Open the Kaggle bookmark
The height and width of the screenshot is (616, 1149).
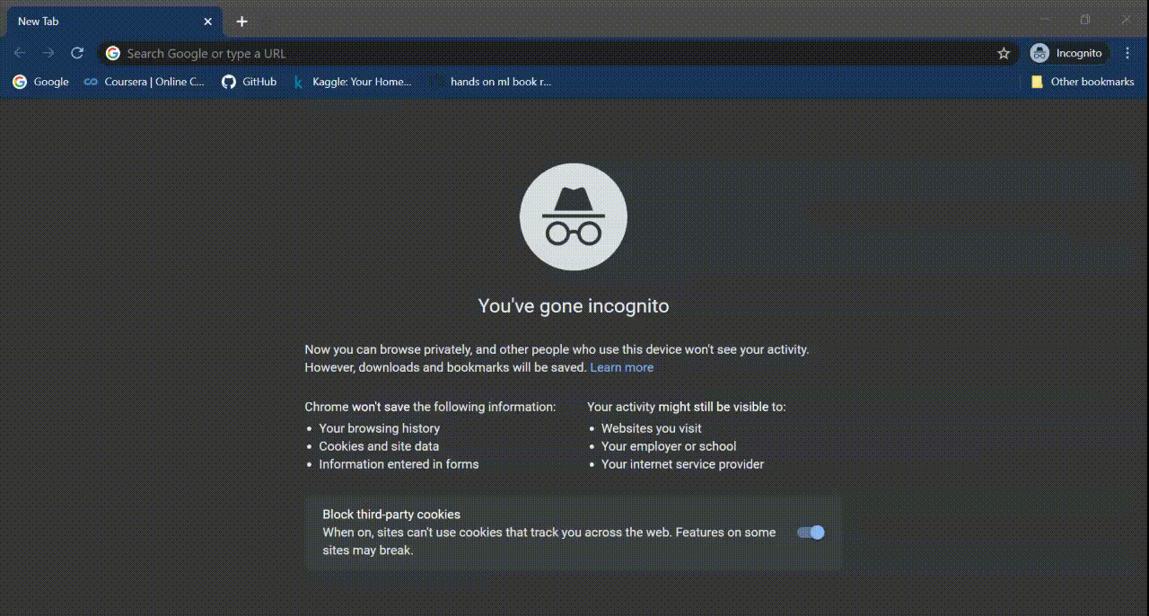pos(352,82)
